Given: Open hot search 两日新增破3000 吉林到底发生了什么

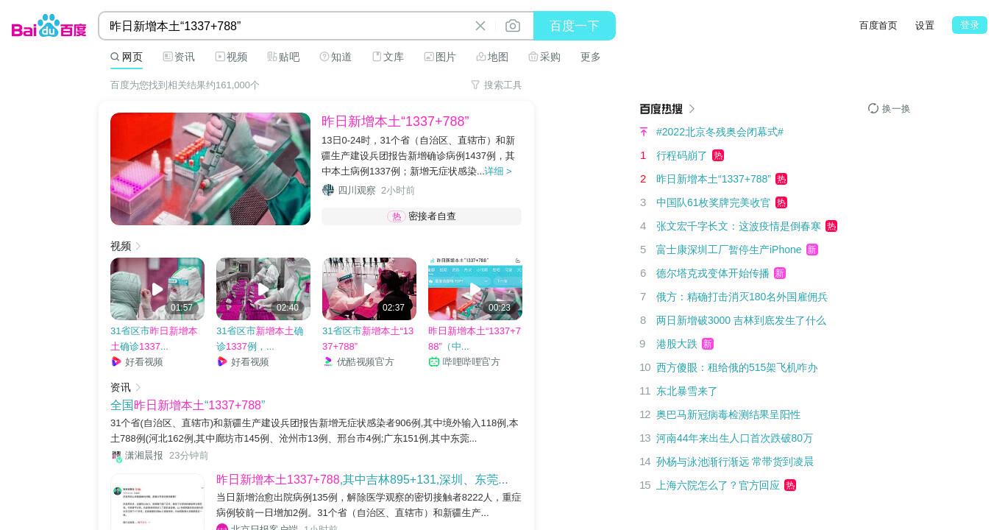Looking at the screenshot, I should (741, 320).
